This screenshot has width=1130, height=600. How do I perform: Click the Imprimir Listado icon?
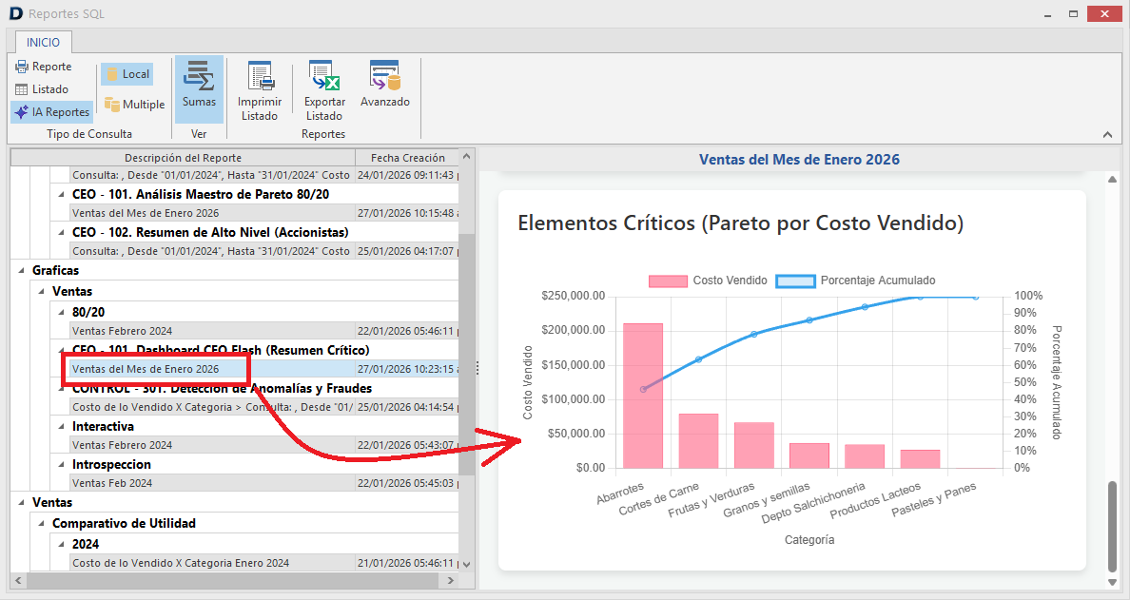pos(260,76)
